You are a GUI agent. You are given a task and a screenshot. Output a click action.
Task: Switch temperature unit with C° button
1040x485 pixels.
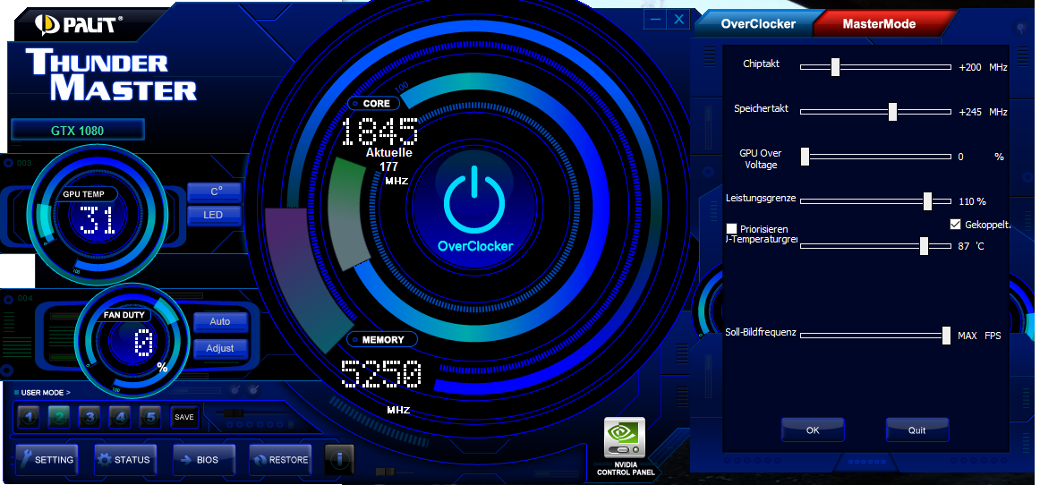pyautogui.click(x=215, y=191)
